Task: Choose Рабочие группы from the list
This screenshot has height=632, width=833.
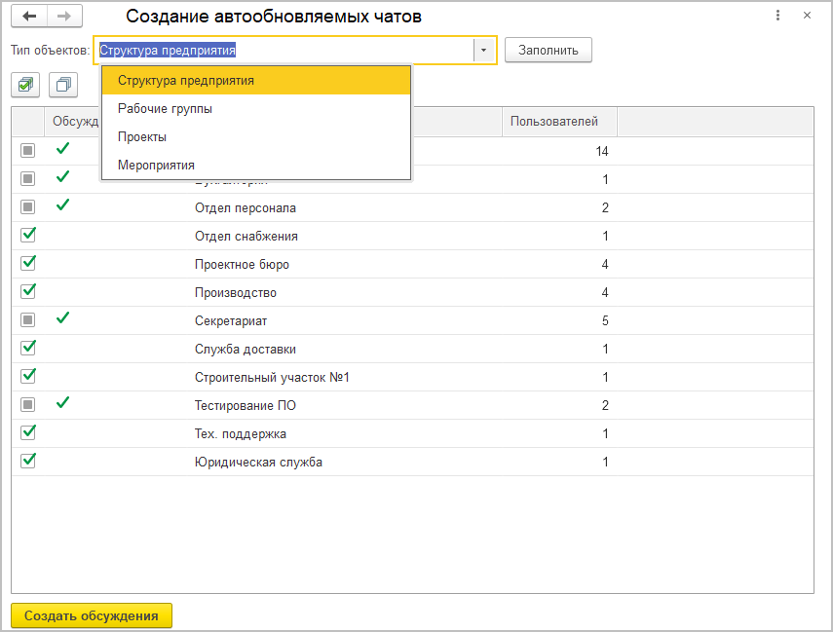Action: click(x=256, y=108)
